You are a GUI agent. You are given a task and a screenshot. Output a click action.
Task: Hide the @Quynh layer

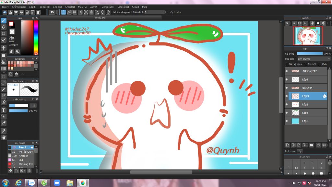click(287, 88)
